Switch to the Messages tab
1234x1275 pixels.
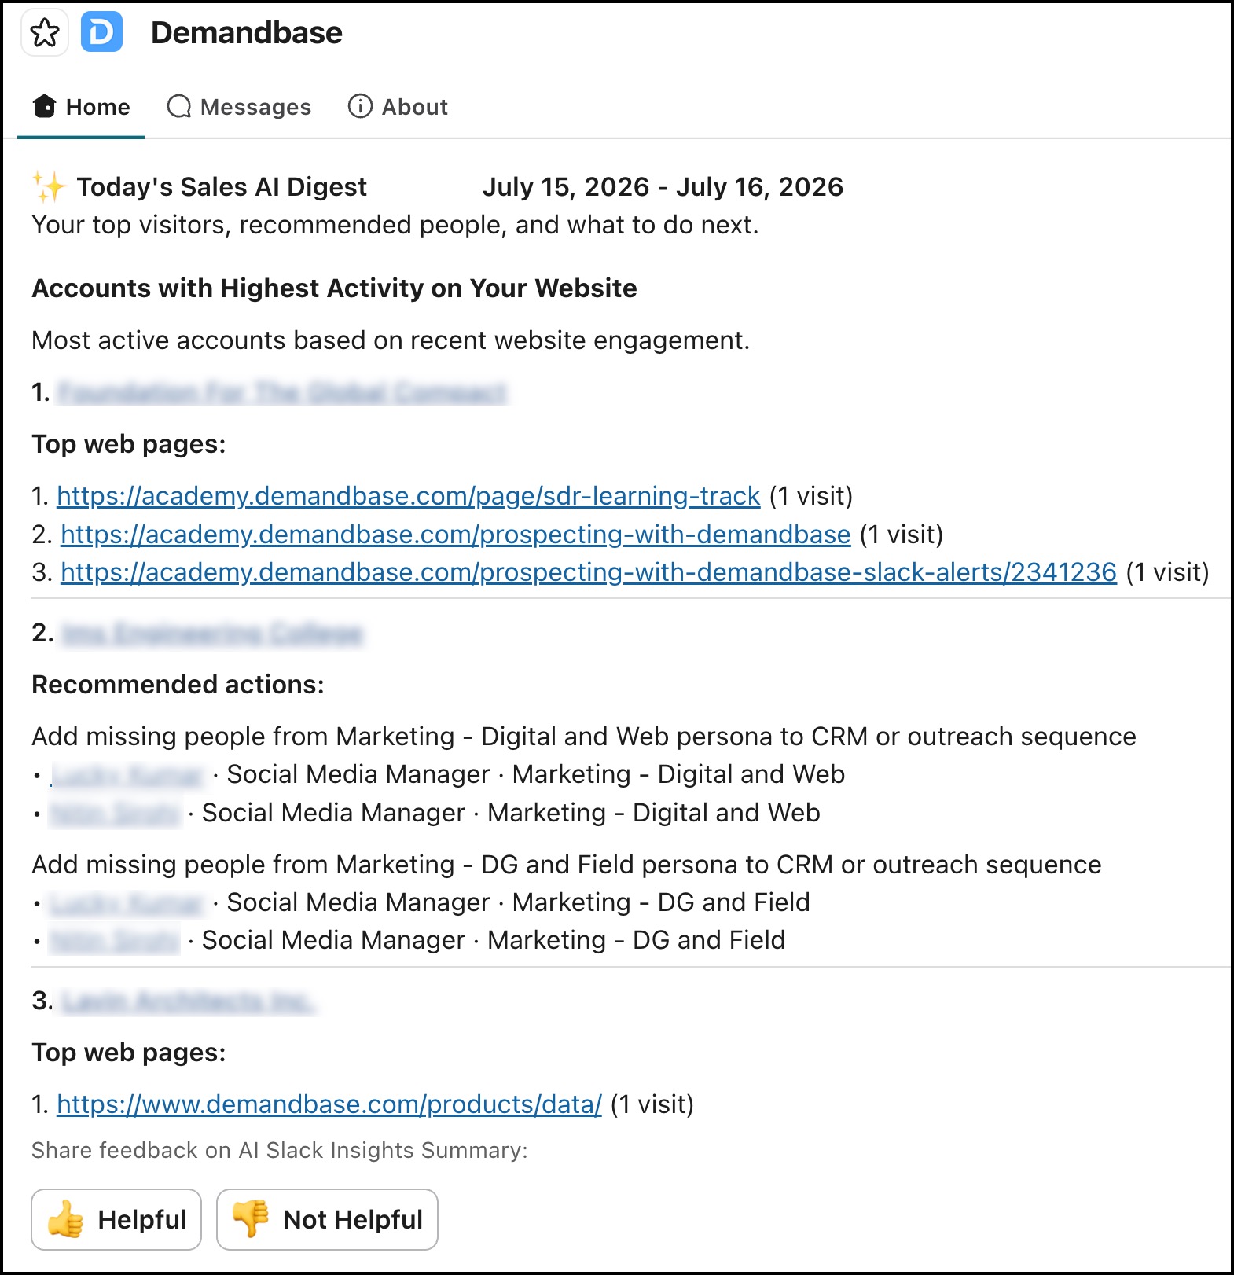[x=239, y=107]
